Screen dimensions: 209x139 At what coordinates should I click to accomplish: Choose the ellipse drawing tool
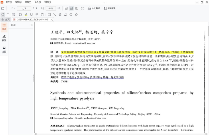click(71, 15)
